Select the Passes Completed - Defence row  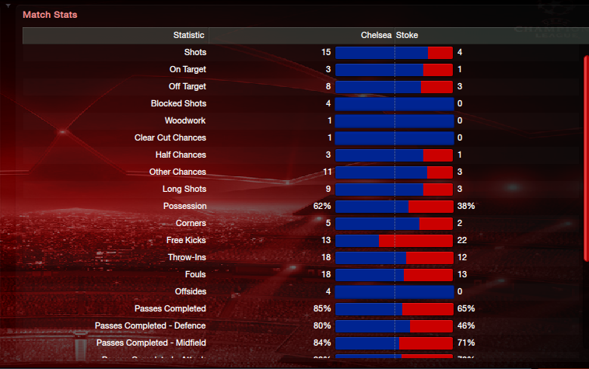303,325
